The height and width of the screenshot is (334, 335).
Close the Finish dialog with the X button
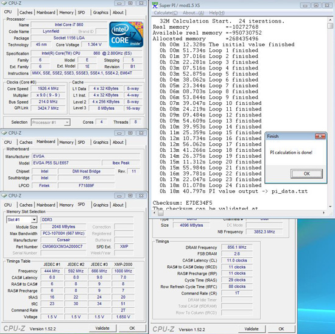[x=320, y=136]
